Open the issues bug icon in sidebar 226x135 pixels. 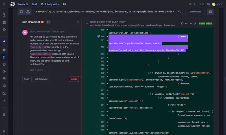pos(4,64)
